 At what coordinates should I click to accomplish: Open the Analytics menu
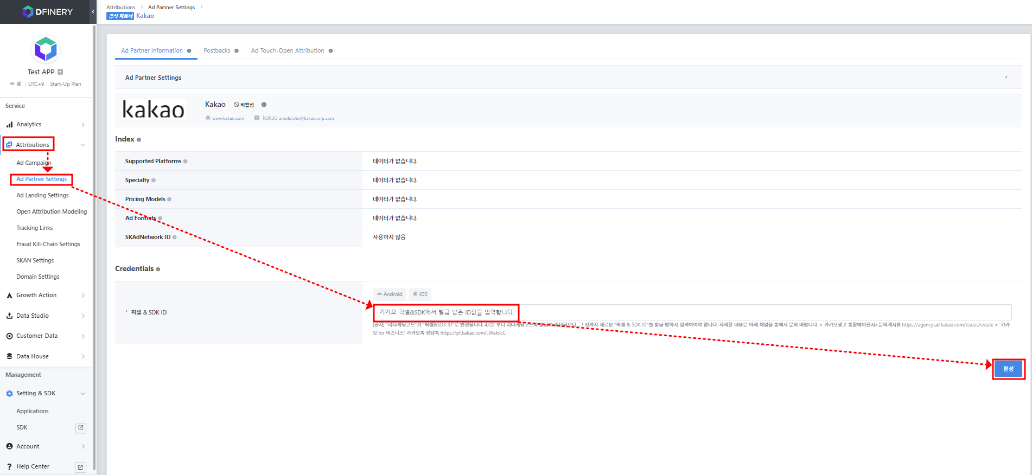29,124
